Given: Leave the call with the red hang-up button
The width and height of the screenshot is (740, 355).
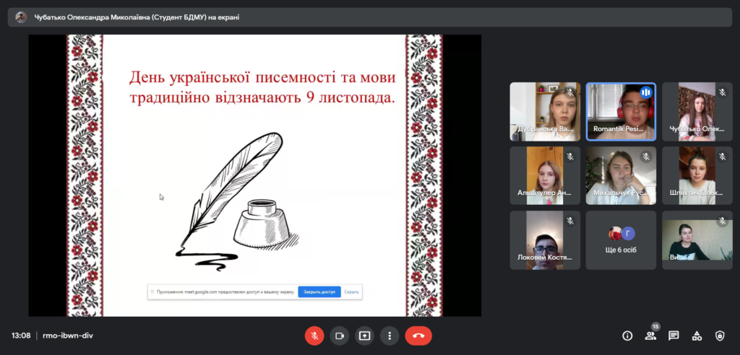Looking at the screenshot, I should [x=418, y=336].
